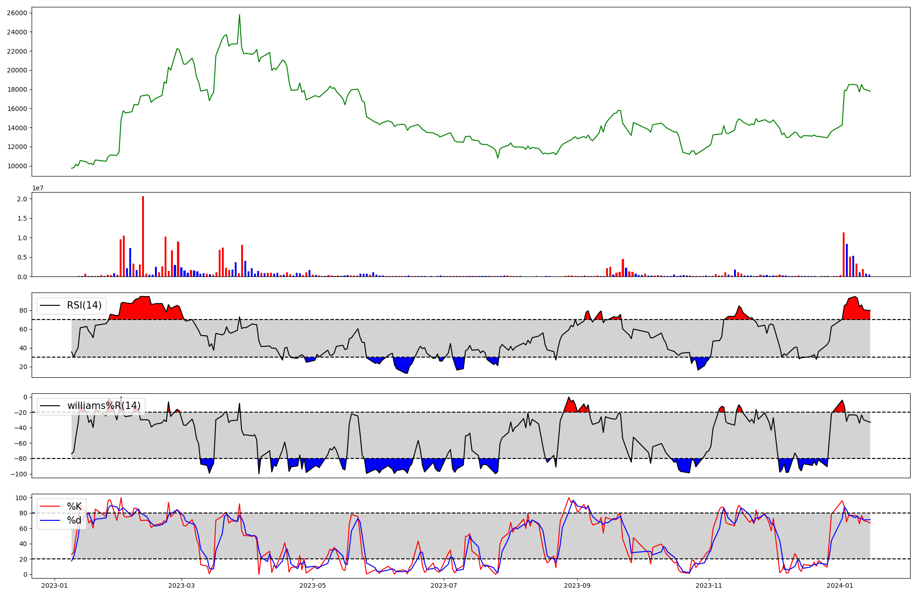Screen dimensions: 917x596
Task: Select the %K legend text
Action: 74,507
